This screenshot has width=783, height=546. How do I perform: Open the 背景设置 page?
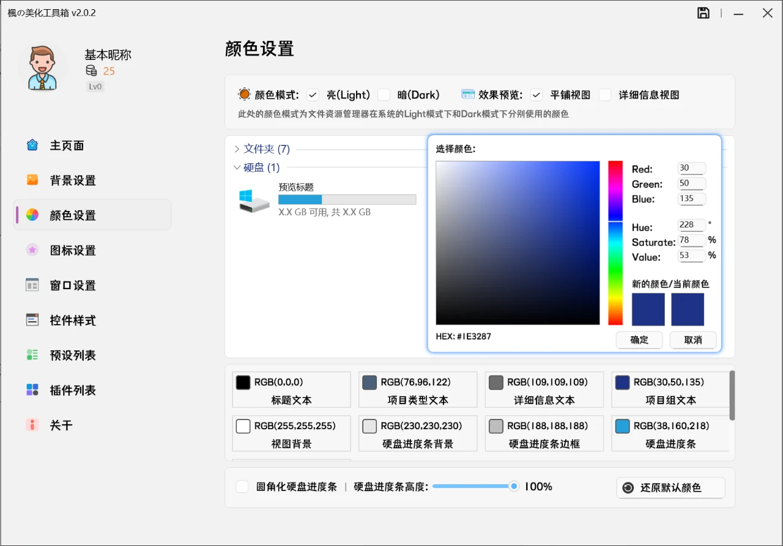pyautogui.click(x=92, y=180)
